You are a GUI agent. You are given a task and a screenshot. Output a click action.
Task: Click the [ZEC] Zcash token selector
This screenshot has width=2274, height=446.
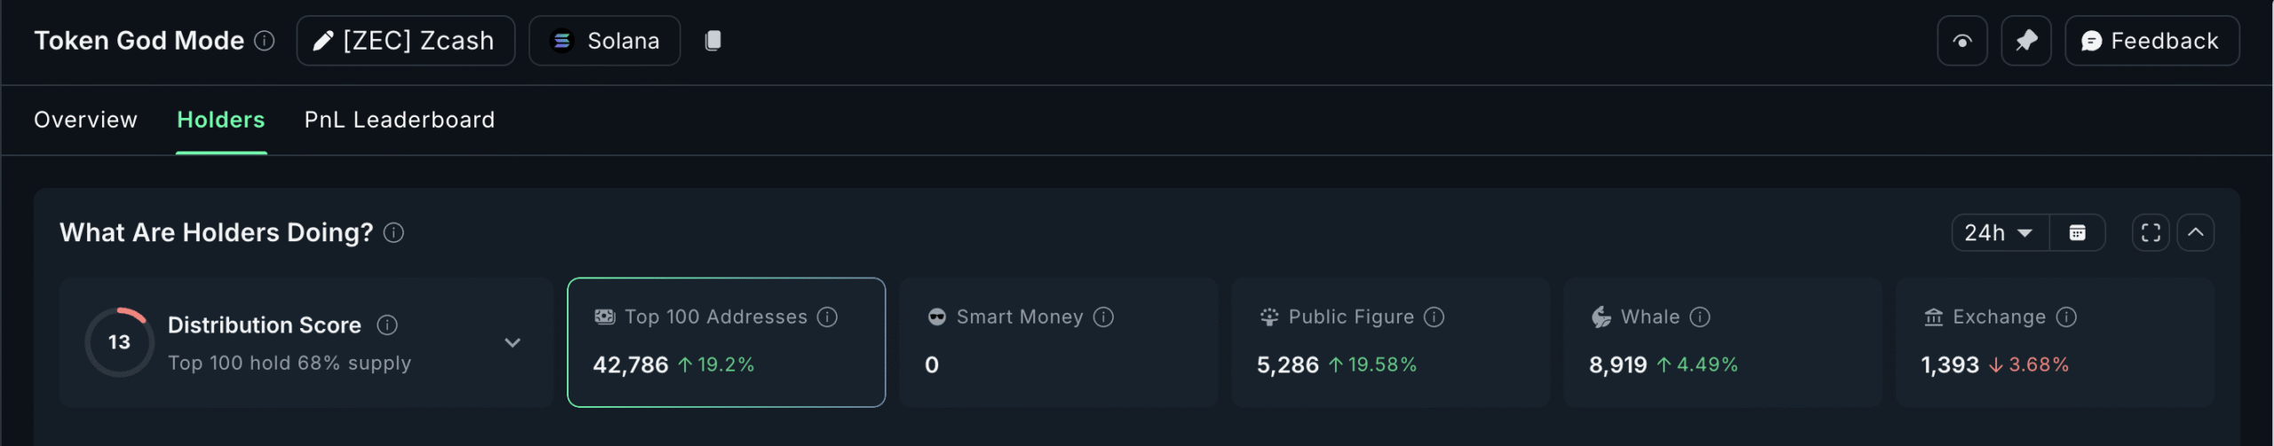point(405,41)
